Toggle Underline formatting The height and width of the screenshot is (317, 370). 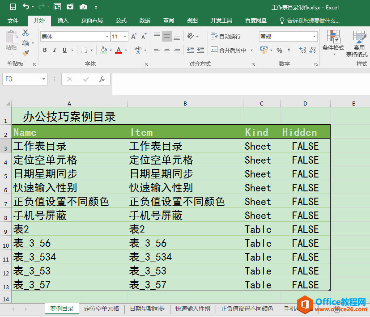coord(65,50)
